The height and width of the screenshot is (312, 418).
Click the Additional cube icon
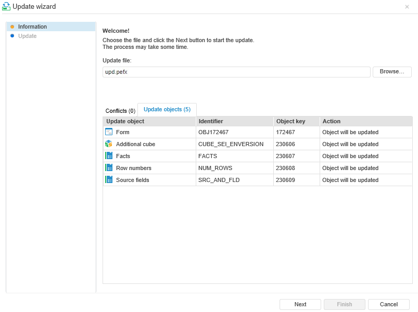pyautogui.click(x=109, y=144)
